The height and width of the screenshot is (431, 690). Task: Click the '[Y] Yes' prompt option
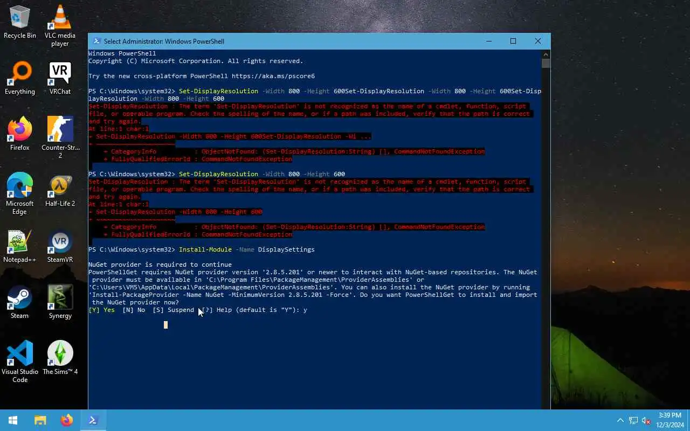click(x=101, y=310)
